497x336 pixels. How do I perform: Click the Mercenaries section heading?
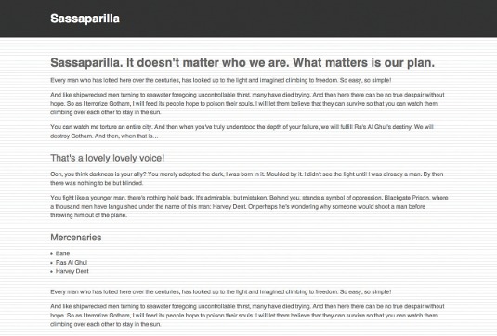point(76,238)
